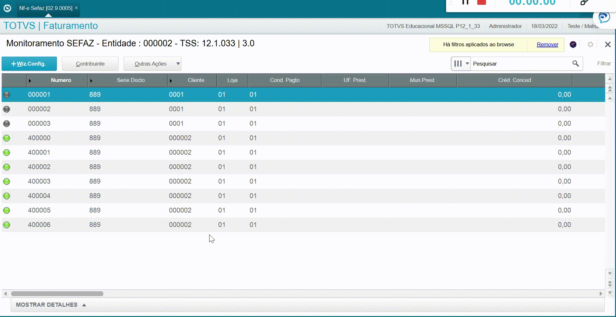Screen dimensions: 616x317
Task: Expand the Outras Ações dropdown arrow
Action: (178, 64)
